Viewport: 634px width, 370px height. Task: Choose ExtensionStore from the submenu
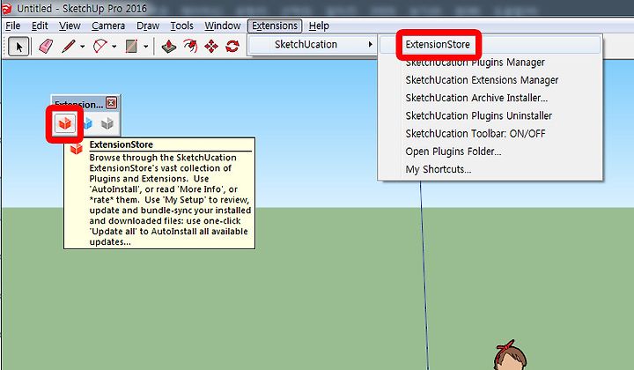pos(490,44)
